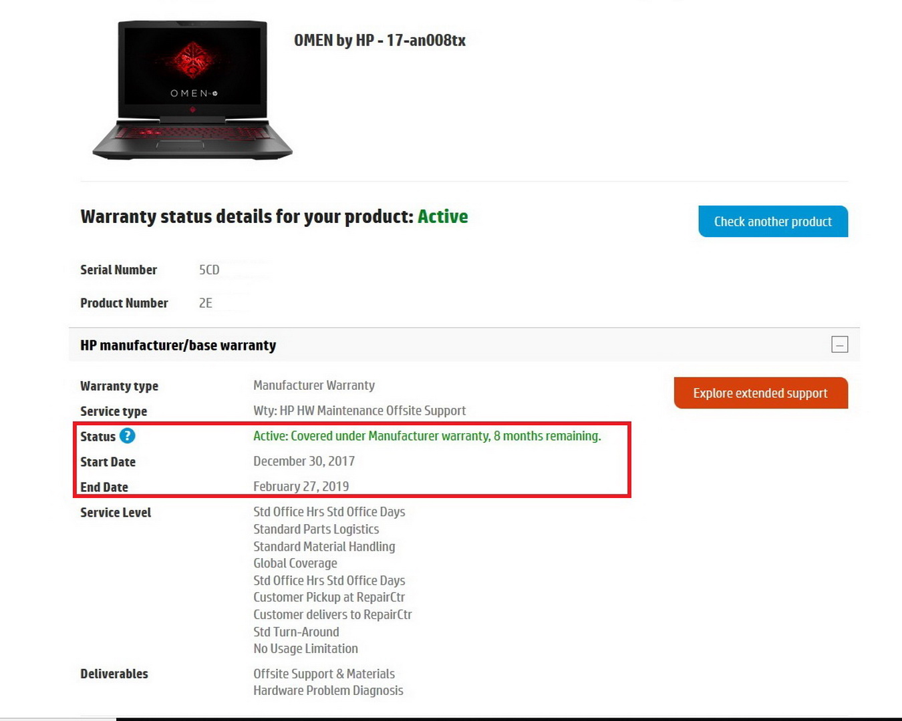Image resolution: width=902 pixels, height=721 pixels.
Task: Click the OMEN by HP 17-an008tx title
Action: point(380,41)
